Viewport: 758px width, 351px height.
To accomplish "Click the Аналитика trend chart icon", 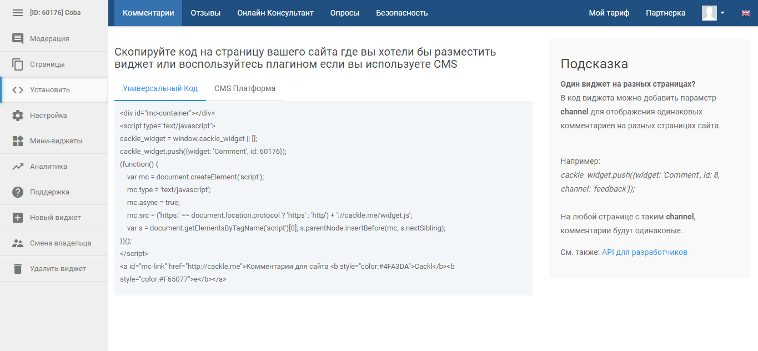I will 18,167.
